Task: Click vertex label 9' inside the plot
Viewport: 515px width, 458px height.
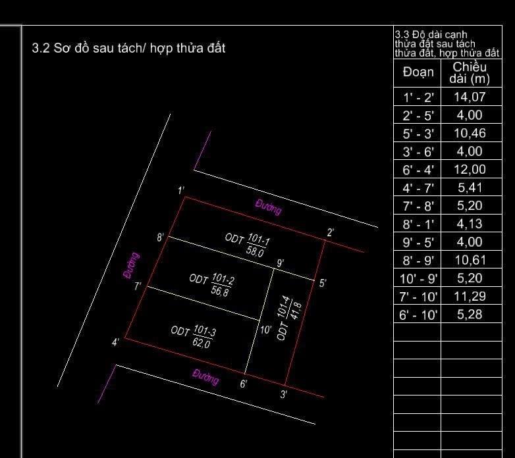Action: [281, 264]
